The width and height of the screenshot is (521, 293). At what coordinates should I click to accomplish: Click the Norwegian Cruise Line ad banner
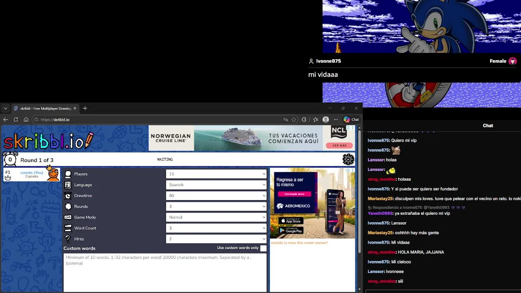252,138
